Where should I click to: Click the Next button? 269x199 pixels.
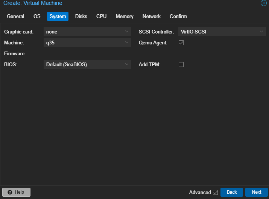[x=257, y=192]
